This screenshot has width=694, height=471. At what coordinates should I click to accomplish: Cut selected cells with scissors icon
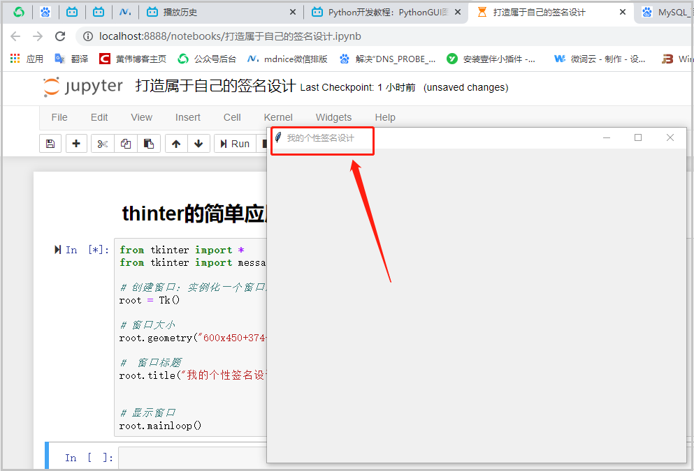coord(103,144)
